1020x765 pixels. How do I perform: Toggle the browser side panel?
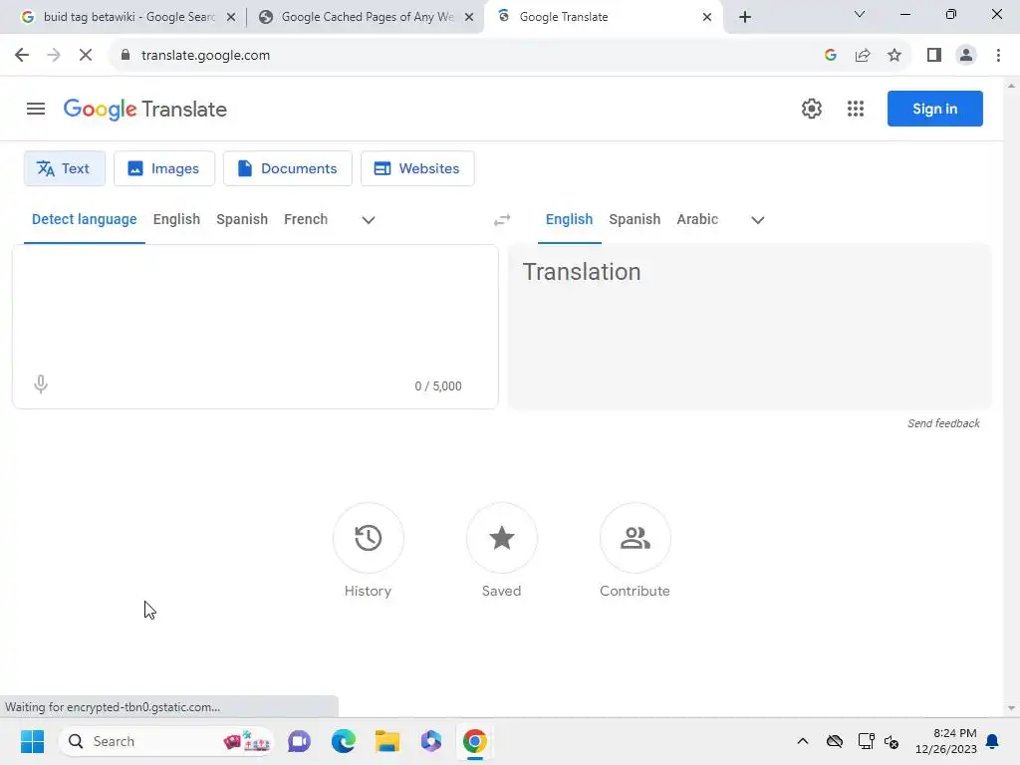[x=934, y=56]
